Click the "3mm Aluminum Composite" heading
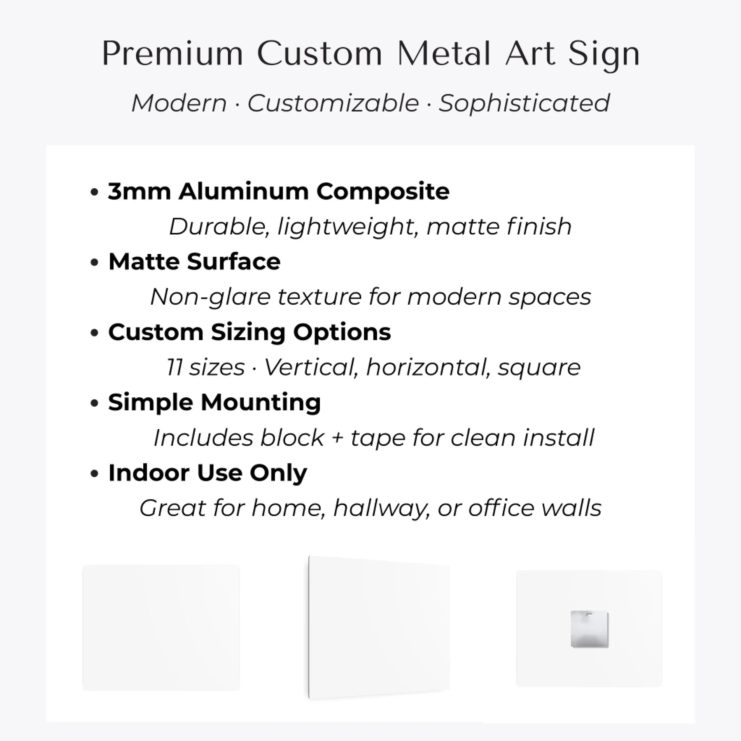This screenshot has height=741, width=741. (279, 191)
